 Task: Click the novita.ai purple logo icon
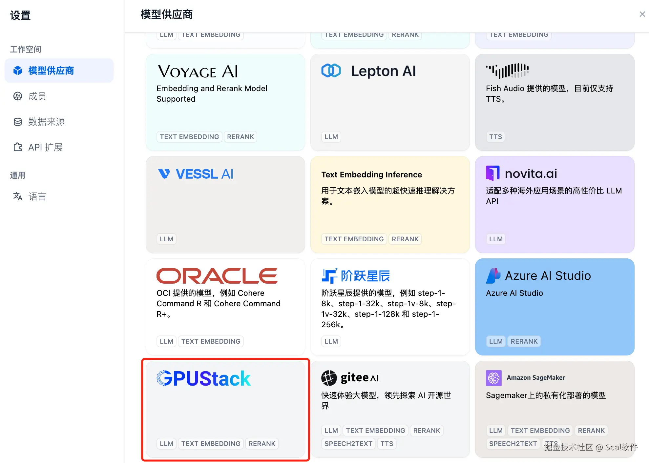coord(492,173)
